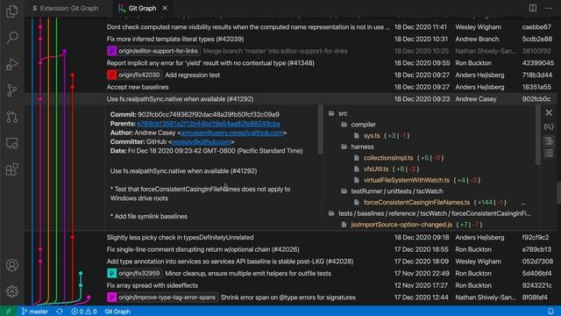Open the Search view in activity bar

[11, 37]
